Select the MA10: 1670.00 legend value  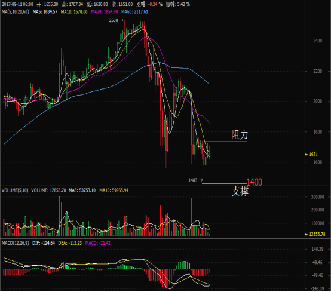click(x=74, y=11)
